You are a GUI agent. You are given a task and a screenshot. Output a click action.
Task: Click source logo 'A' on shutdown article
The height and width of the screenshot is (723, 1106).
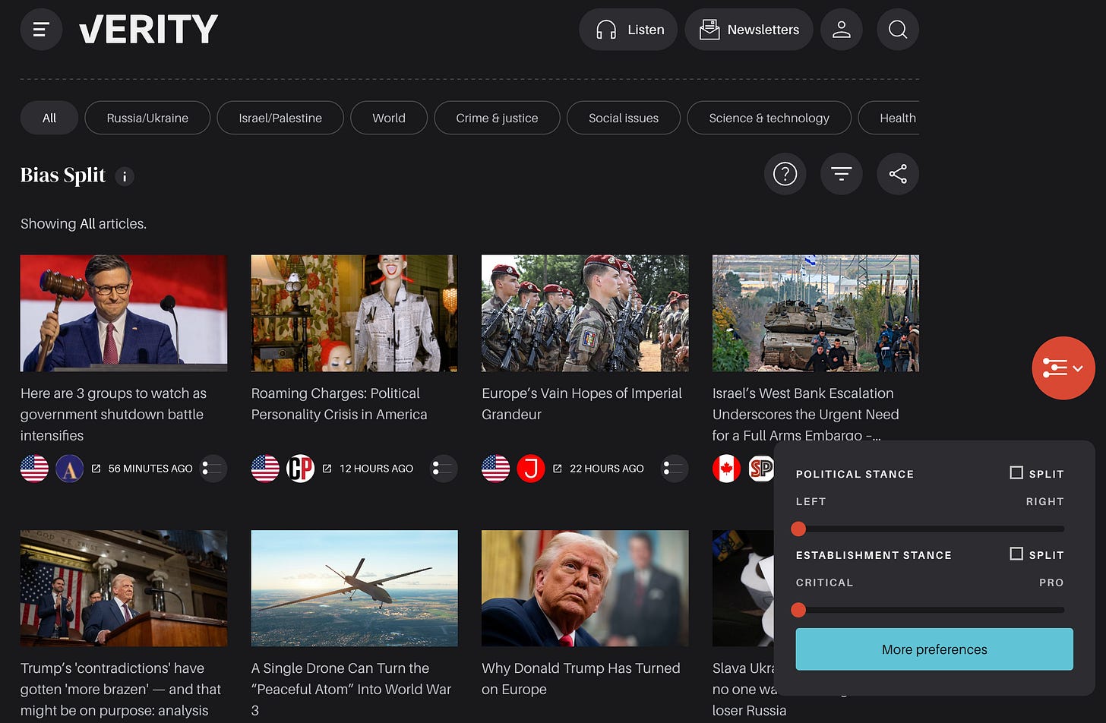70,469
